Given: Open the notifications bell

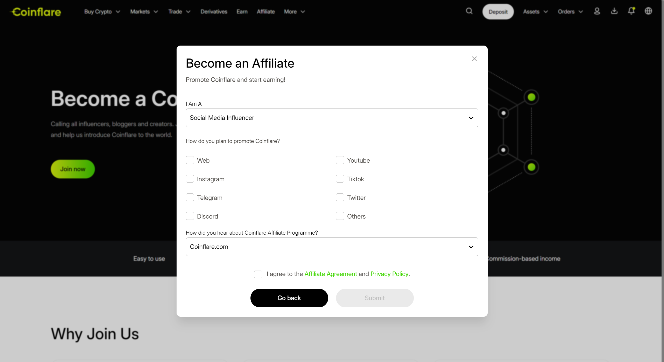Looking at the screenshot, I should [631, 11].
